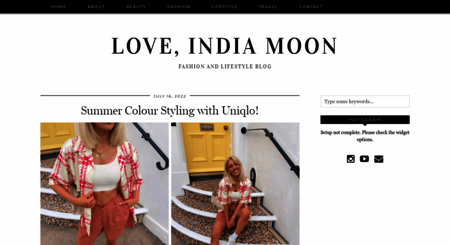The width and height of the screenshot is (450, 245).
Task: Click the Instagram widget header
Action: 365,120
